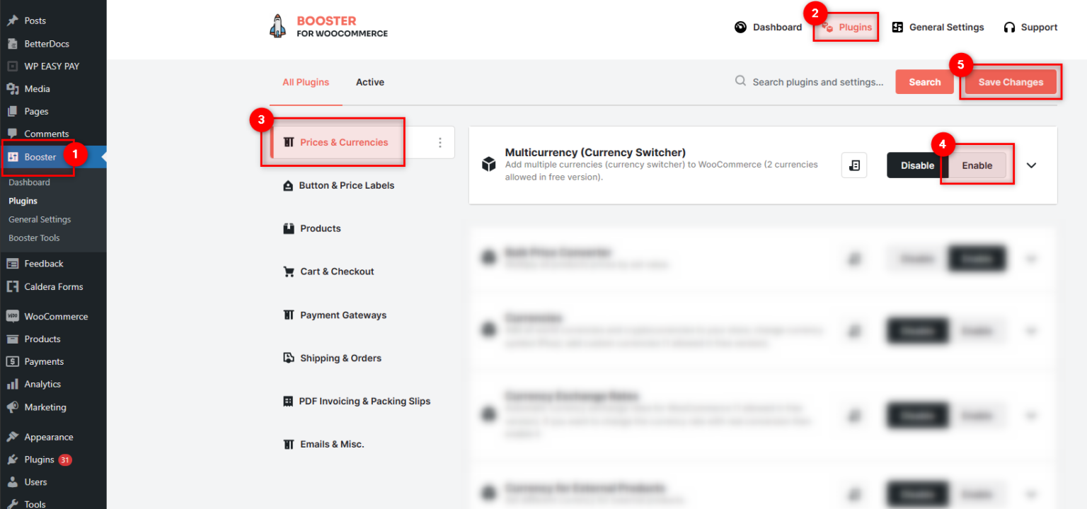Click the search magnifier icon
This screenshot has height=509, width=1087.
coord(740,81)
